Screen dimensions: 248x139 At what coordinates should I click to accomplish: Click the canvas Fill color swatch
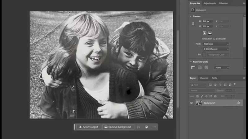click(204, 55)
